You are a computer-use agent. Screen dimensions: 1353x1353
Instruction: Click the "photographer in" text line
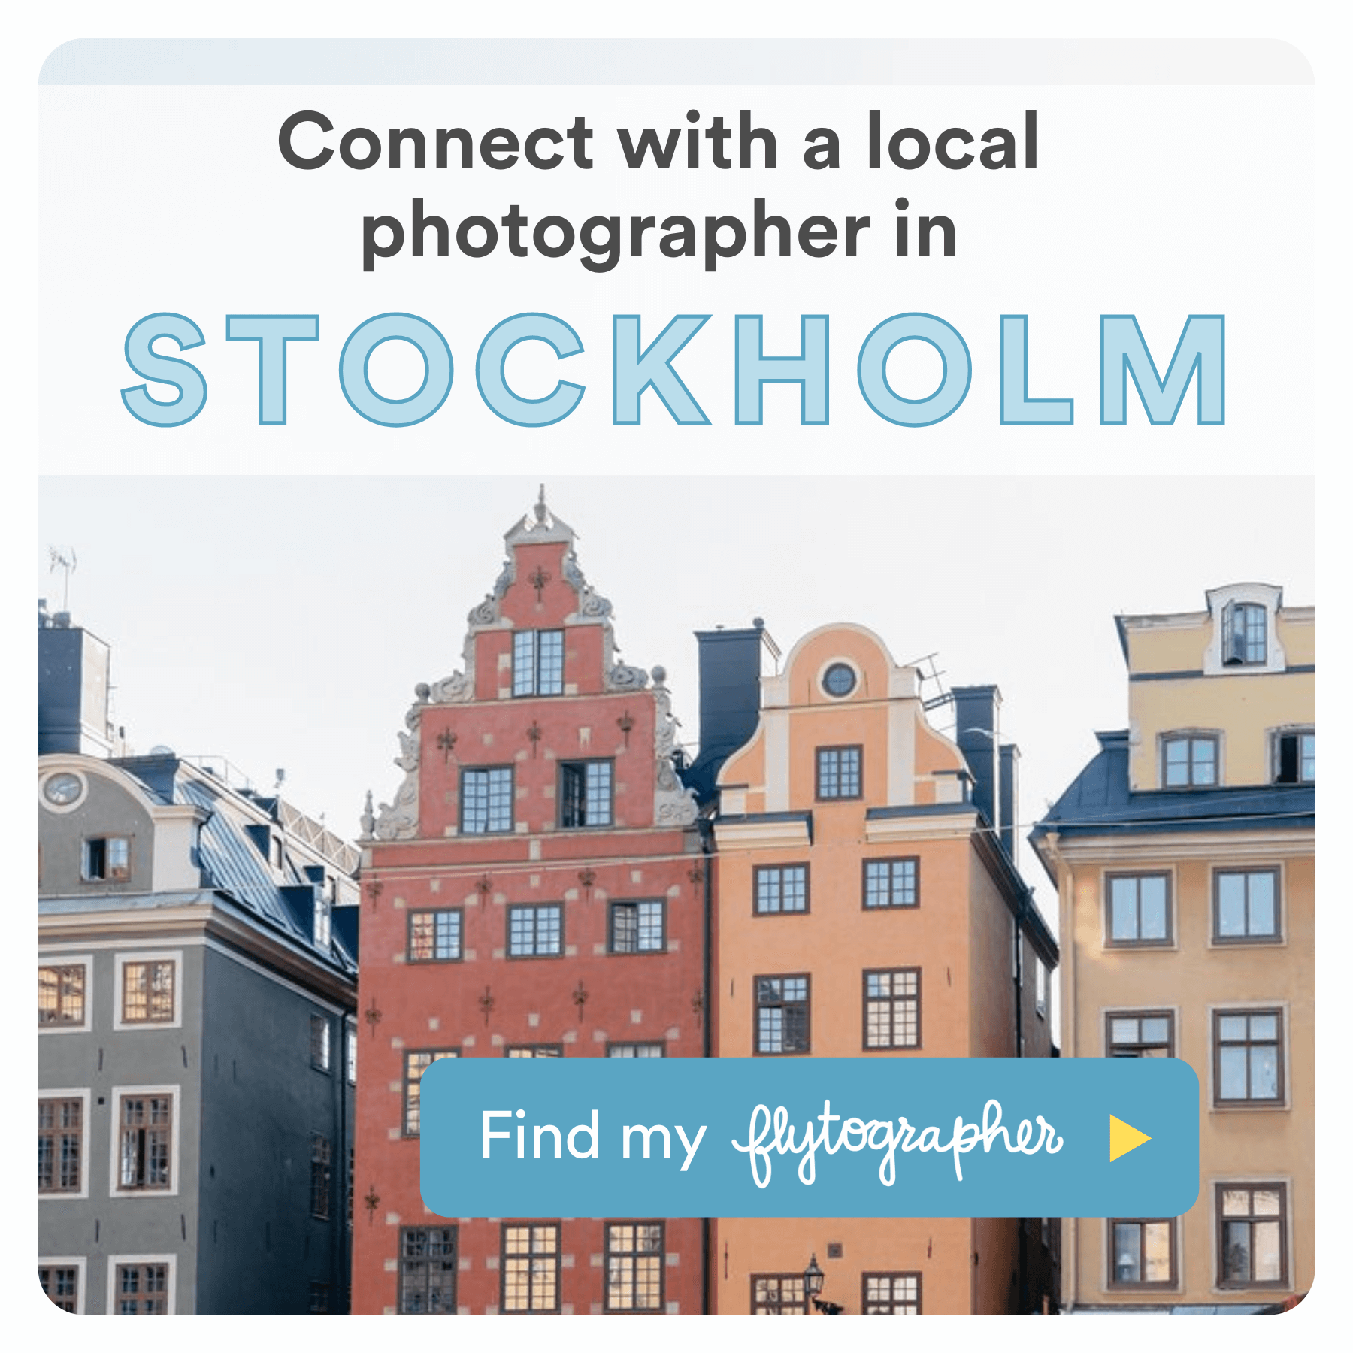[659, 232]
